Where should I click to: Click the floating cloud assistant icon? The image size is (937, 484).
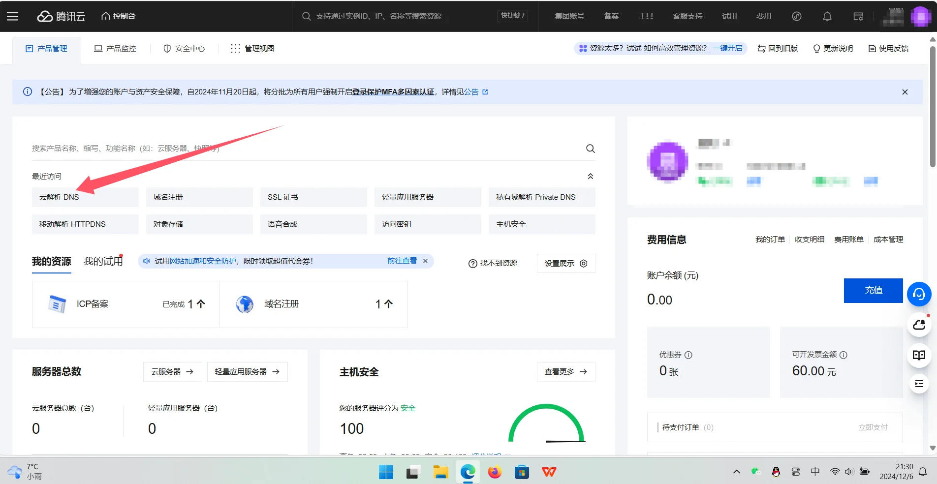tap(919, 325)
